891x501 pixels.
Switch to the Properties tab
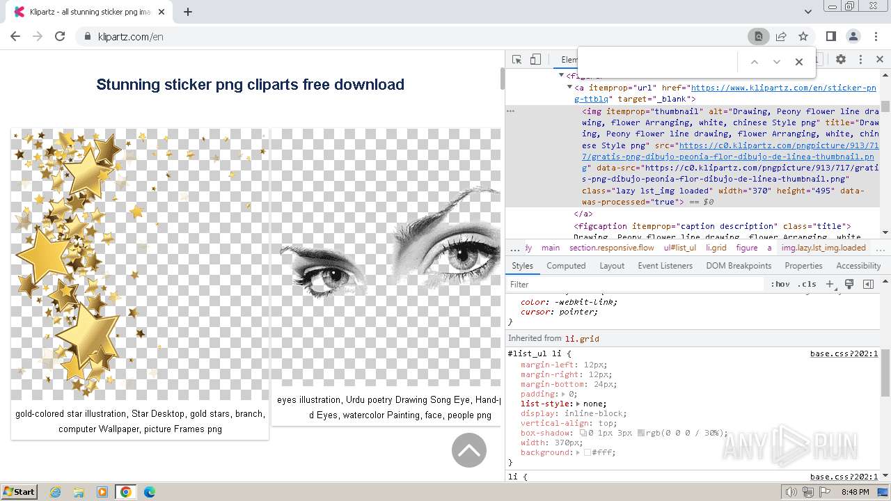tap(803, 266)
